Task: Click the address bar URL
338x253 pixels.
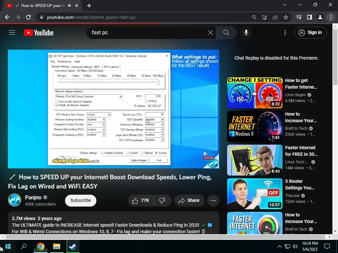Action: 91,17
